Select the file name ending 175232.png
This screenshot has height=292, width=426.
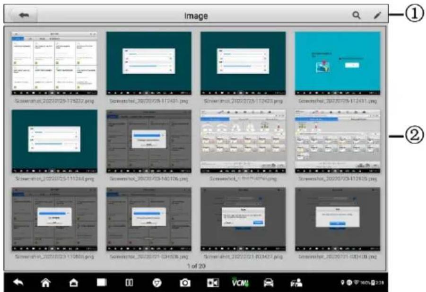coord(54,101)
